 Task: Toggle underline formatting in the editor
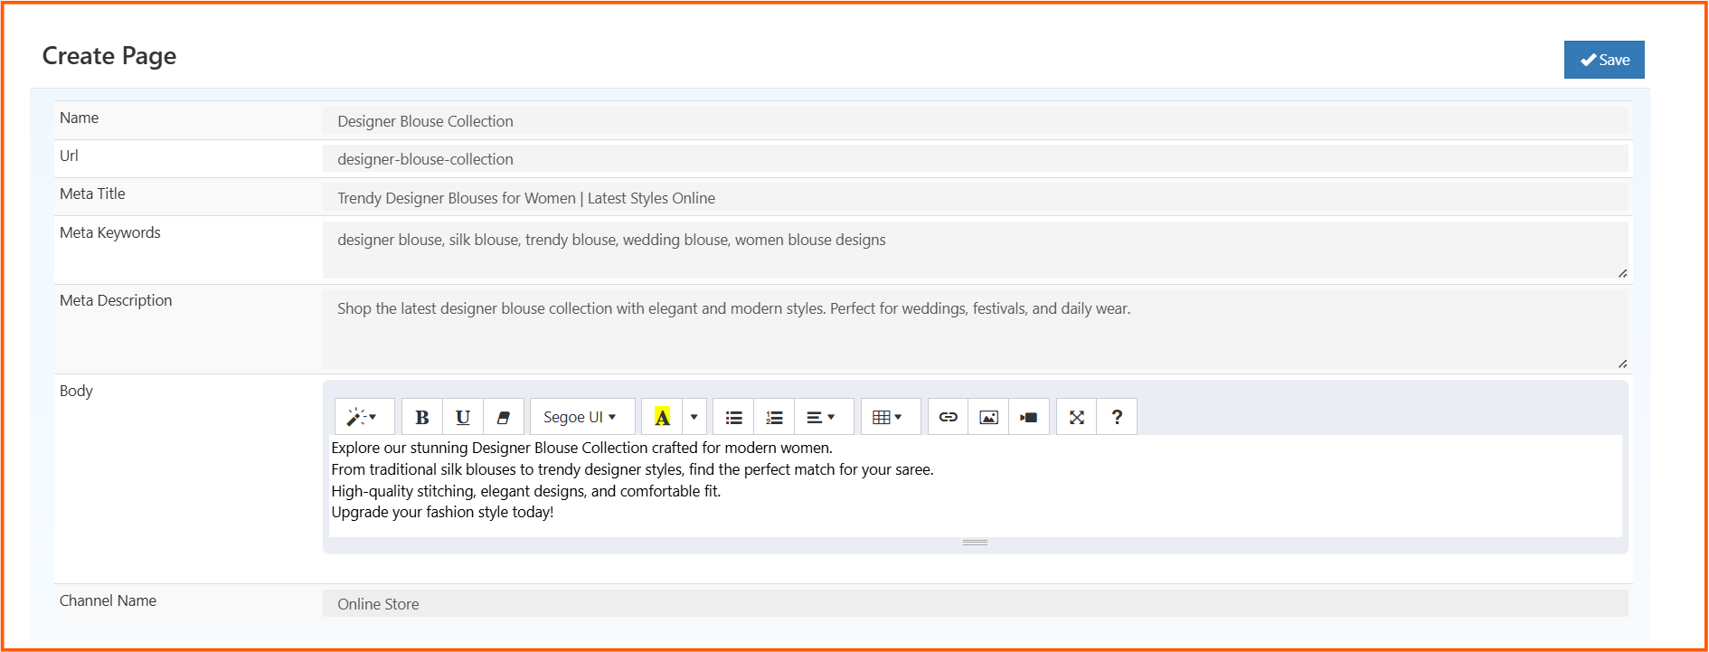[463, 417]
